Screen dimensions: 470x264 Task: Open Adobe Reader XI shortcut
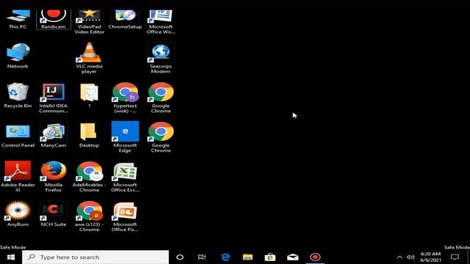18,177
